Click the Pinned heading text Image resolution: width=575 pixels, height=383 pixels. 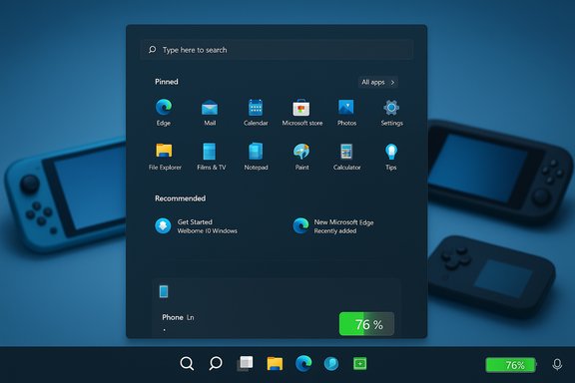[x=167, y=82]
